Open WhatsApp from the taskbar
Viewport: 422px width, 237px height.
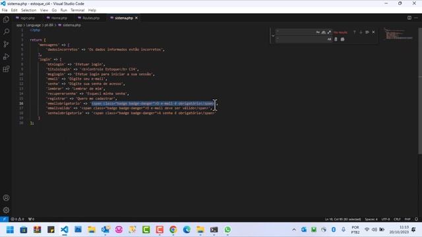tap(227, 230)
